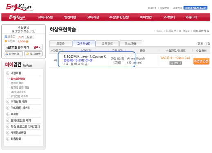The width and height of the screenshot is (212, 153).
Task: Expand 회원탈퇴 sidebar item
Action: click(x=16, y=139)
